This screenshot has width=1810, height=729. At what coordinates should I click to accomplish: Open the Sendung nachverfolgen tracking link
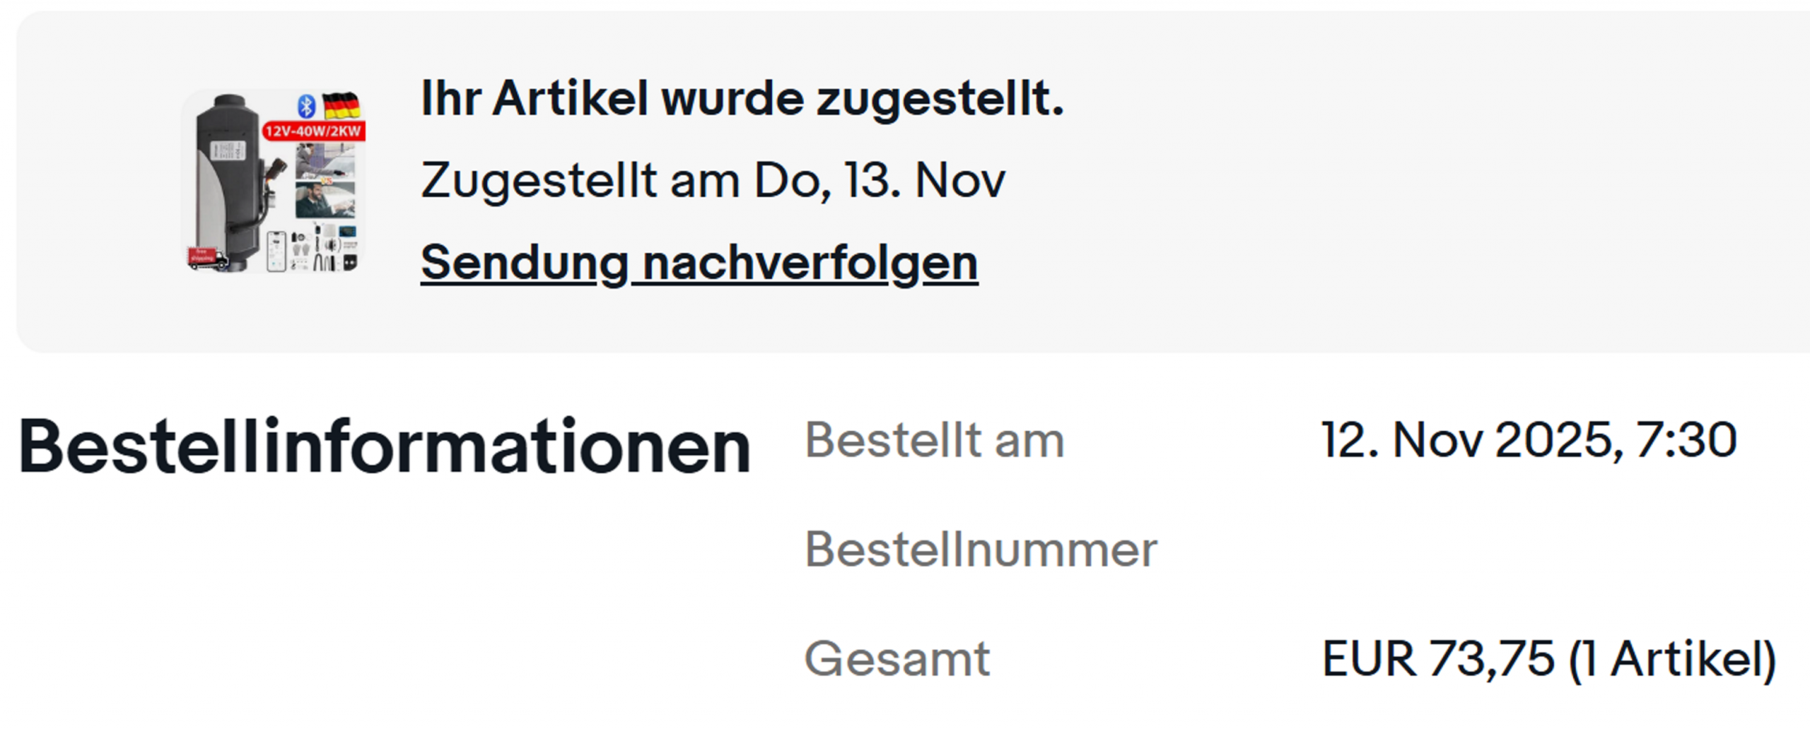coord(699,263)
